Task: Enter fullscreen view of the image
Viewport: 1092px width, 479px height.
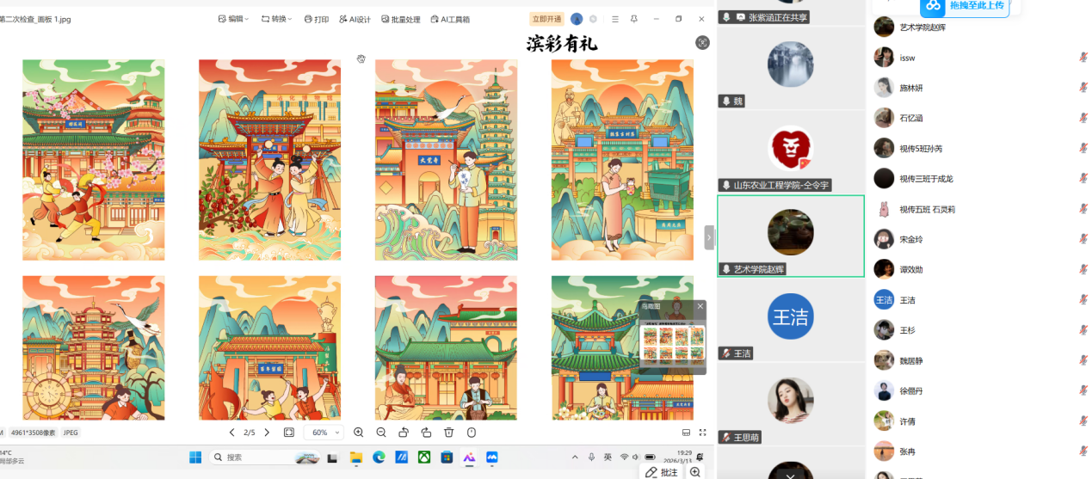Action: 703,433
